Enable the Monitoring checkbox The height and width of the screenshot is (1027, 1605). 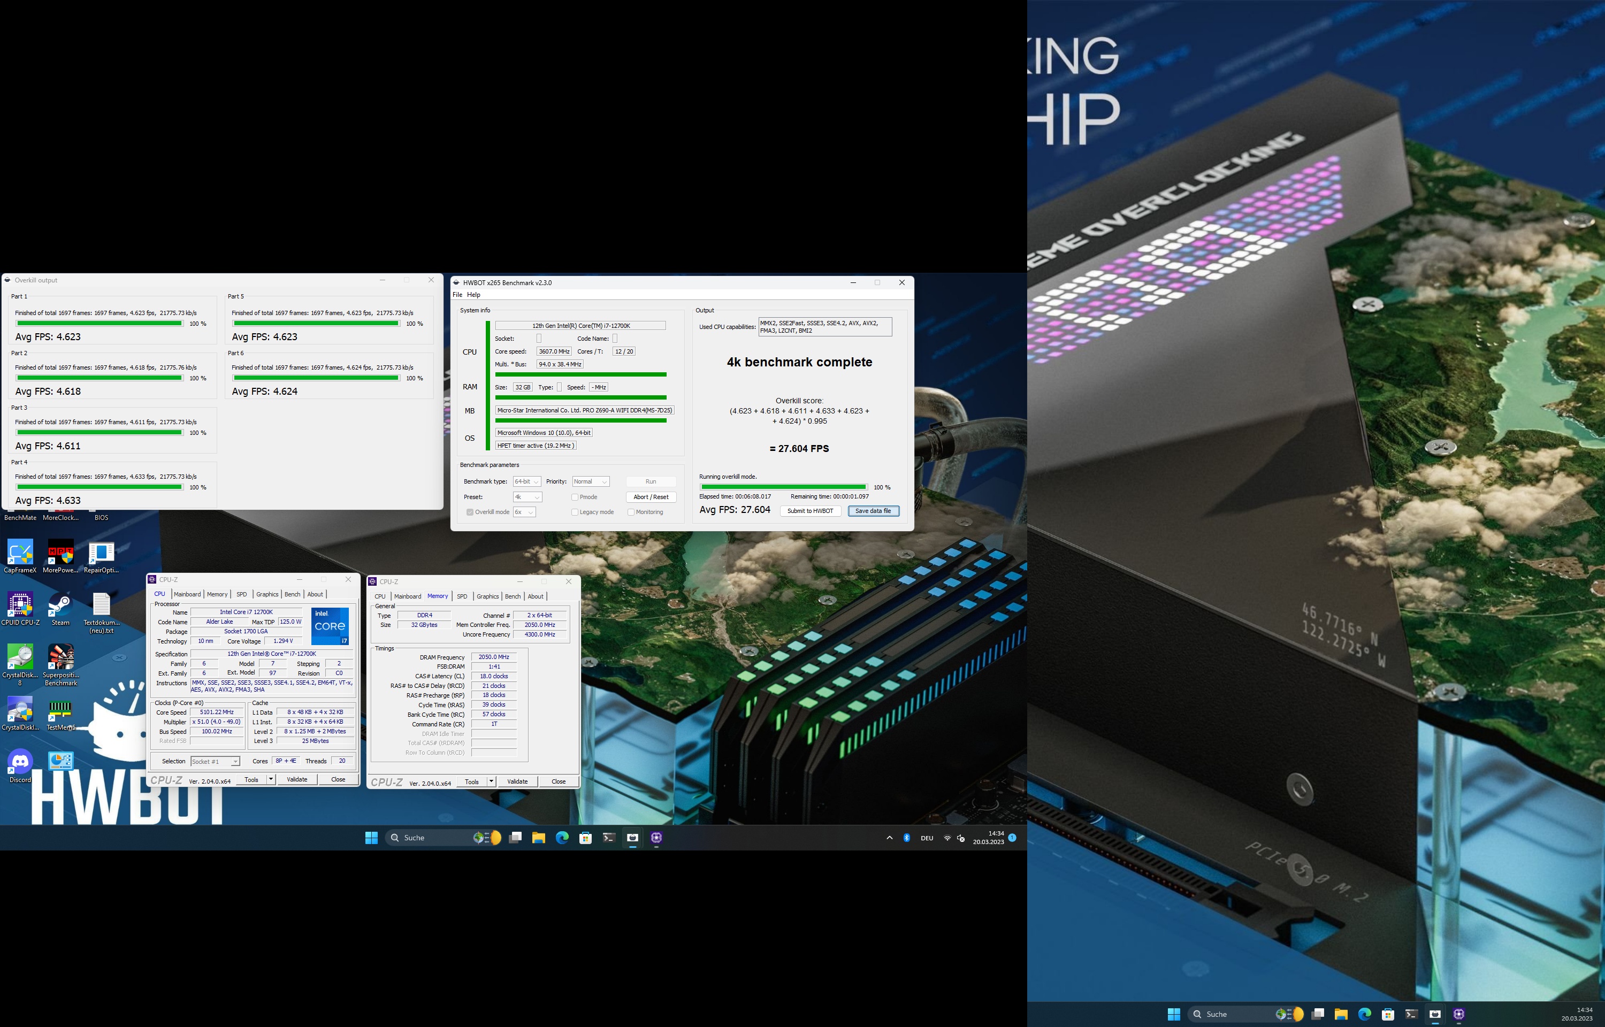[631, 512]
